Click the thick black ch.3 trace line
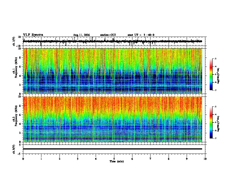231x178 pixels. pos(112,149)
